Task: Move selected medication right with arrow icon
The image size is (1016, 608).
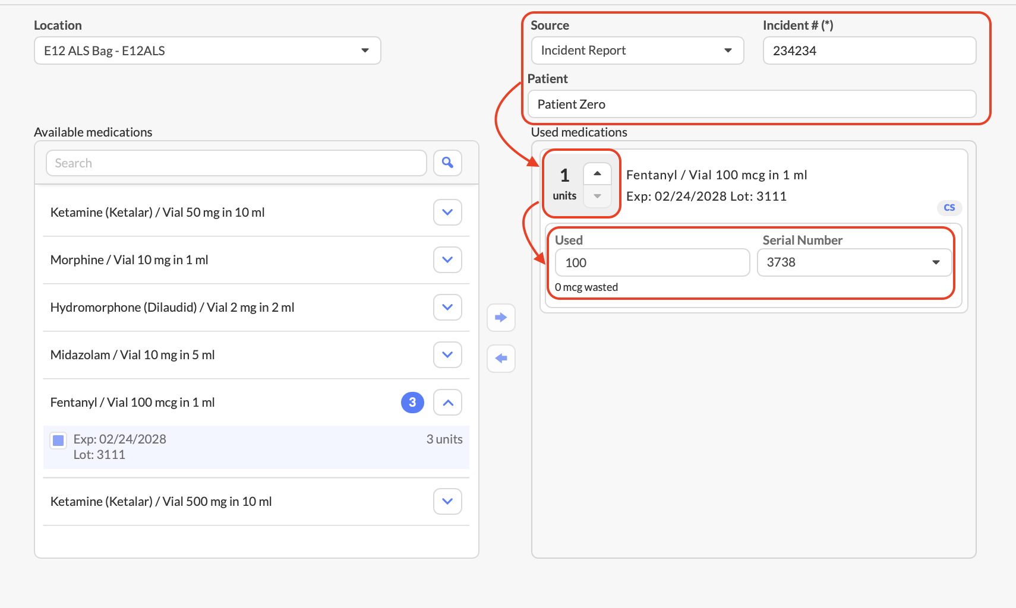Action: (x=501, y=318)
